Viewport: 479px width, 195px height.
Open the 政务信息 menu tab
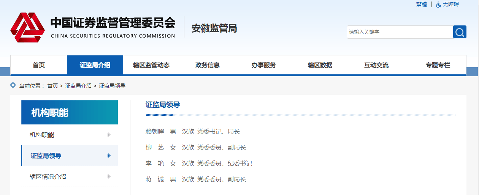(x=208, y=65)
